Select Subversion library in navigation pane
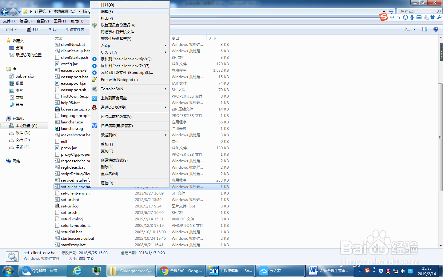 click(x=25, y=76)
